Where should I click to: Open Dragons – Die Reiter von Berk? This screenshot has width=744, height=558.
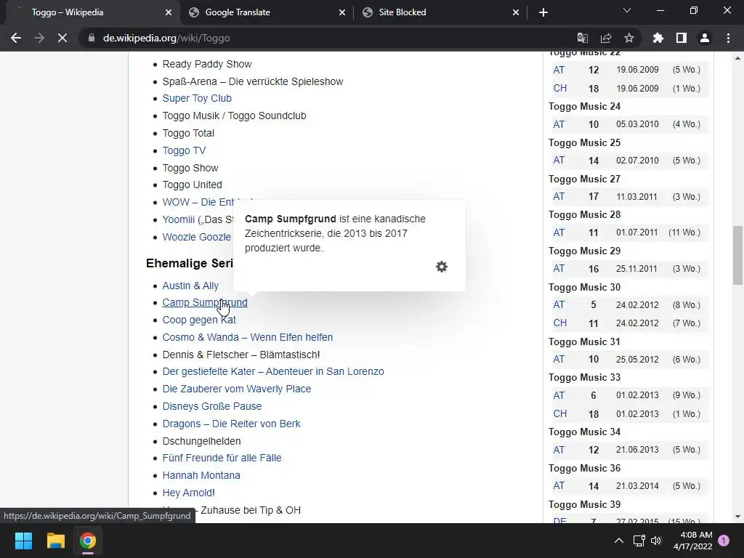click(x=231, y=424)
